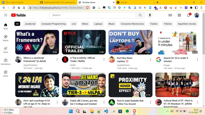Click the browser address bar URL
Viewport: 205px width, 115px height.
[58, 8]
